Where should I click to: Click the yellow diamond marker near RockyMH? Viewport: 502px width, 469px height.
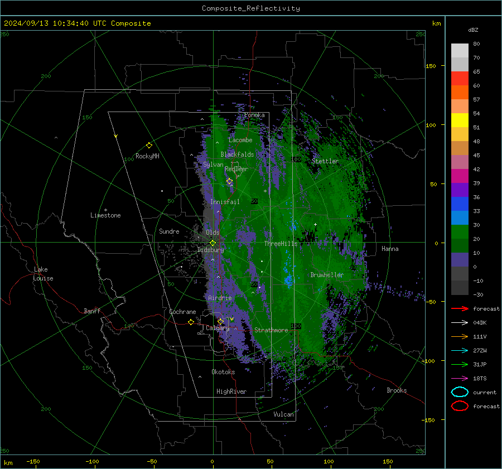[149, 146]
